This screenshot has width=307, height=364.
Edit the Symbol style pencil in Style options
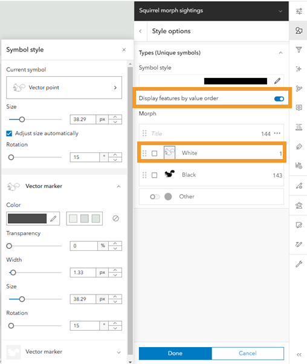277,81
